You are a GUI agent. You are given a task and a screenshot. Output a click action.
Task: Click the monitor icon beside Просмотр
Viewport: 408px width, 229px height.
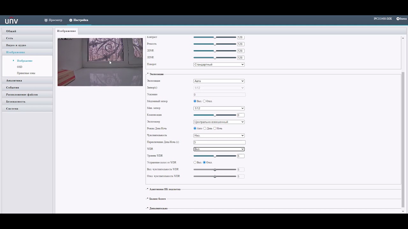(x=46, y=20)
